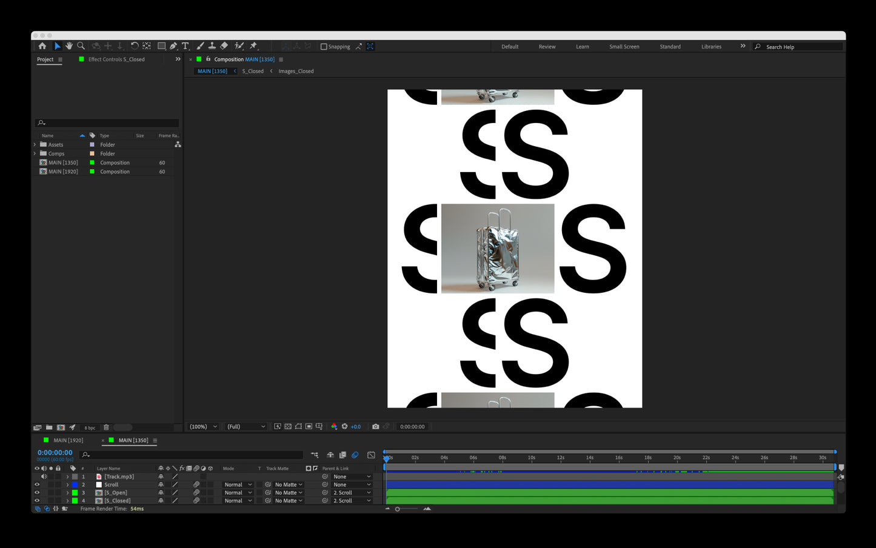This screenshot has height=548, width=876.
Task: Select the Clone Stamp tool
Action: pyautogui.click(x=212, y=46)
